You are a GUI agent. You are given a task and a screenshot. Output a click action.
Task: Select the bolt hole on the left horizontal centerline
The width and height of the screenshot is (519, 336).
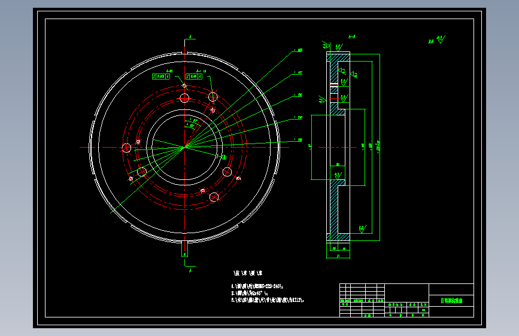pyautogui.click(x=126, y=148)
